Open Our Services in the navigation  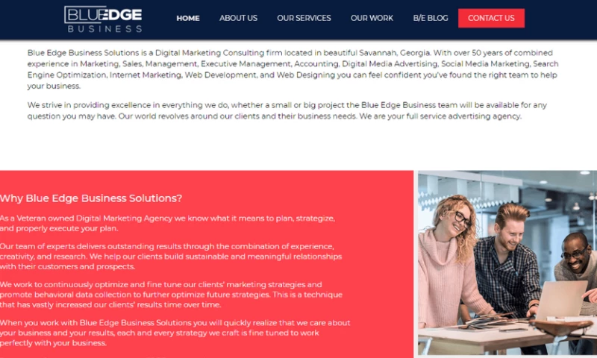(x=304, y=18)
